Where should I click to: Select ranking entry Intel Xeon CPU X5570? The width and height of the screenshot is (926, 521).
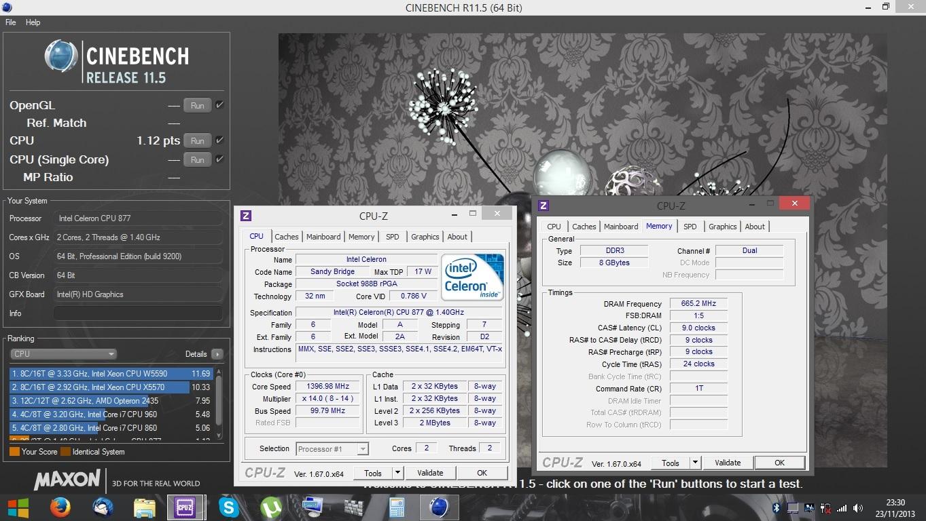click(111, 387)
